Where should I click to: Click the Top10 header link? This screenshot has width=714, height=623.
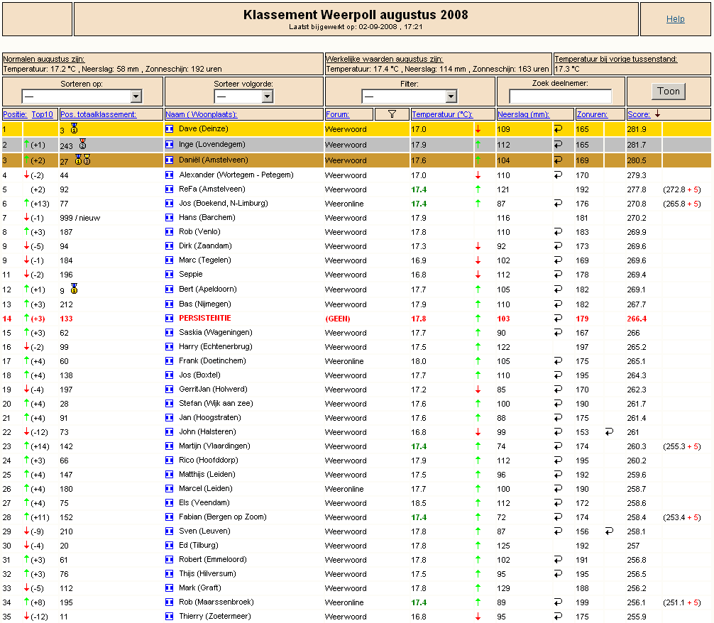42,114
